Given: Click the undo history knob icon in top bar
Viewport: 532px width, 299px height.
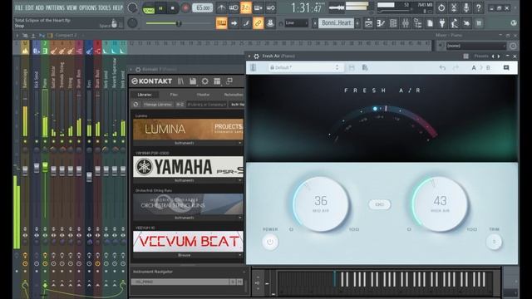Looking at the screenshot, I should click(x=441, y=7).
